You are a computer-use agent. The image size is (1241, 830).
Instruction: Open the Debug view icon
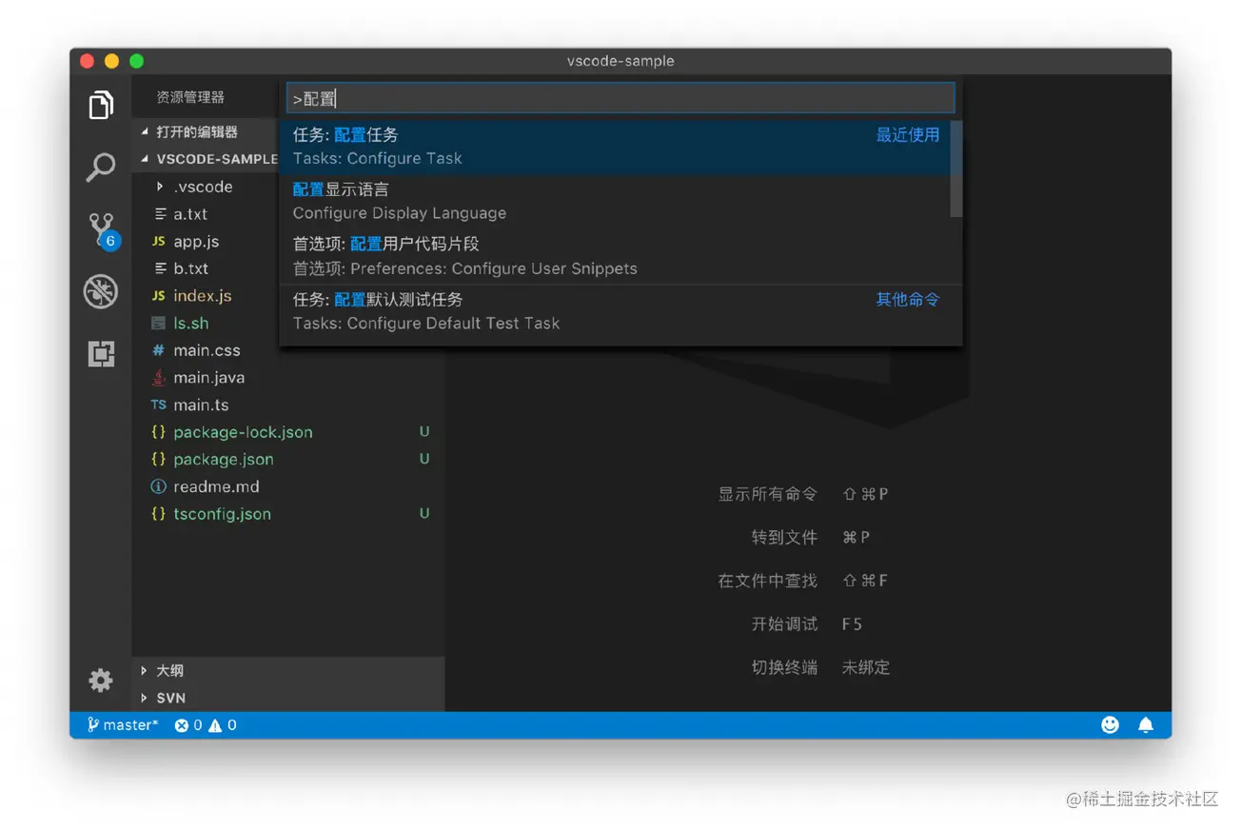(101, 292)
